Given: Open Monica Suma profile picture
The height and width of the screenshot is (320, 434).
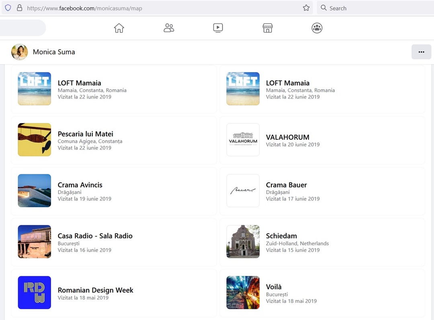Looking at the screenshot, I should [20, 52].
